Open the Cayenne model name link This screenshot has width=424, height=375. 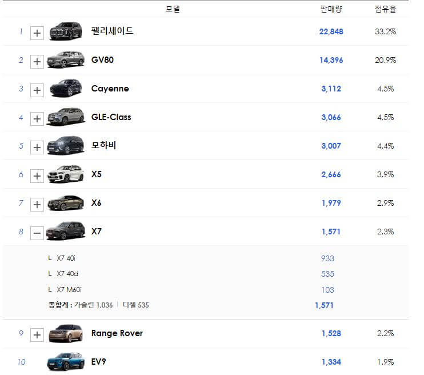pyautogui.click(x=110, y=89)
